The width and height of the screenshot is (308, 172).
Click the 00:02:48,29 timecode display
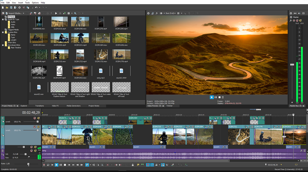coord(31,112)
